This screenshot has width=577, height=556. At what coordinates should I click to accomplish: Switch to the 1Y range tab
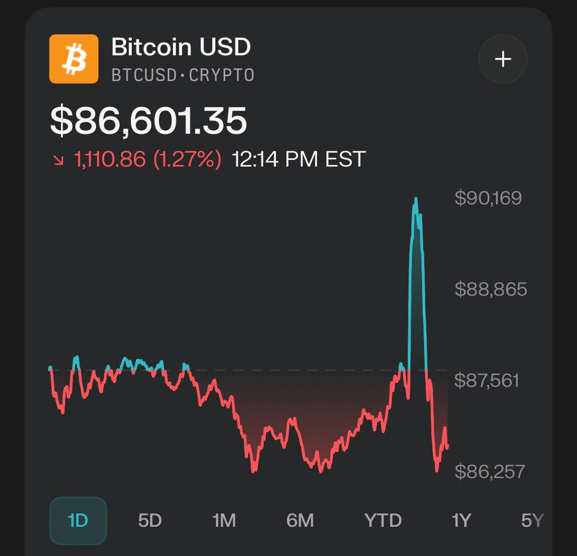click(461, 521)
